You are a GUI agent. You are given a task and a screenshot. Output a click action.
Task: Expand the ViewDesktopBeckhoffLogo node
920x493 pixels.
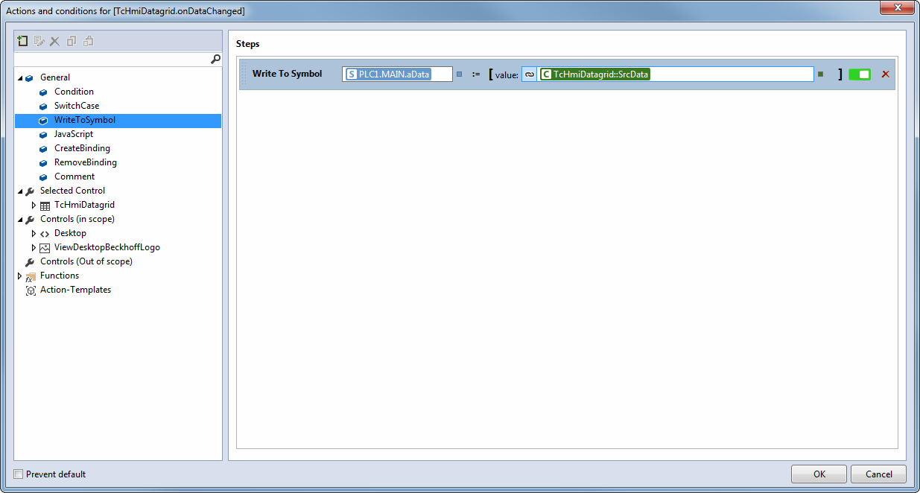(x=34, y=247)
